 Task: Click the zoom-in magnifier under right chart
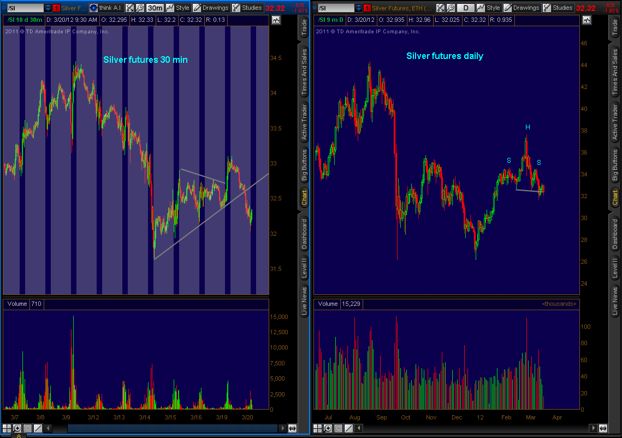tap(328, 428)
